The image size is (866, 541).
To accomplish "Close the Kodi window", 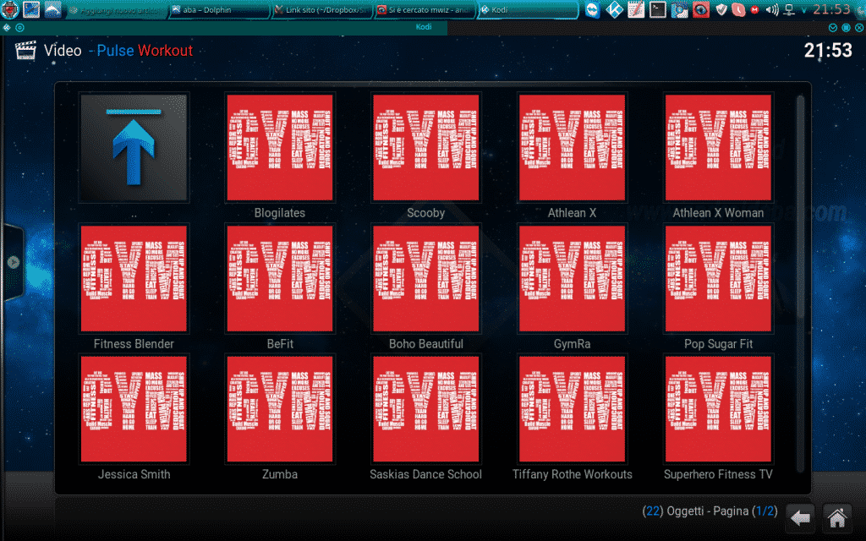I will click(859, 27).
